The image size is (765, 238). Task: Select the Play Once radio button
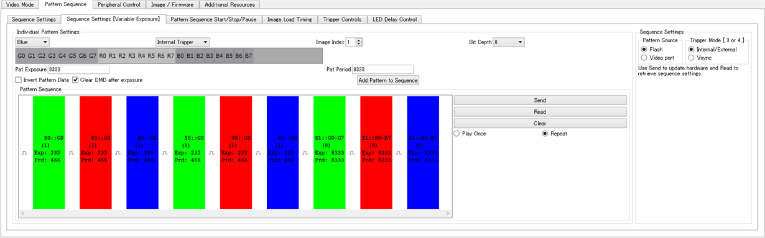457,133
